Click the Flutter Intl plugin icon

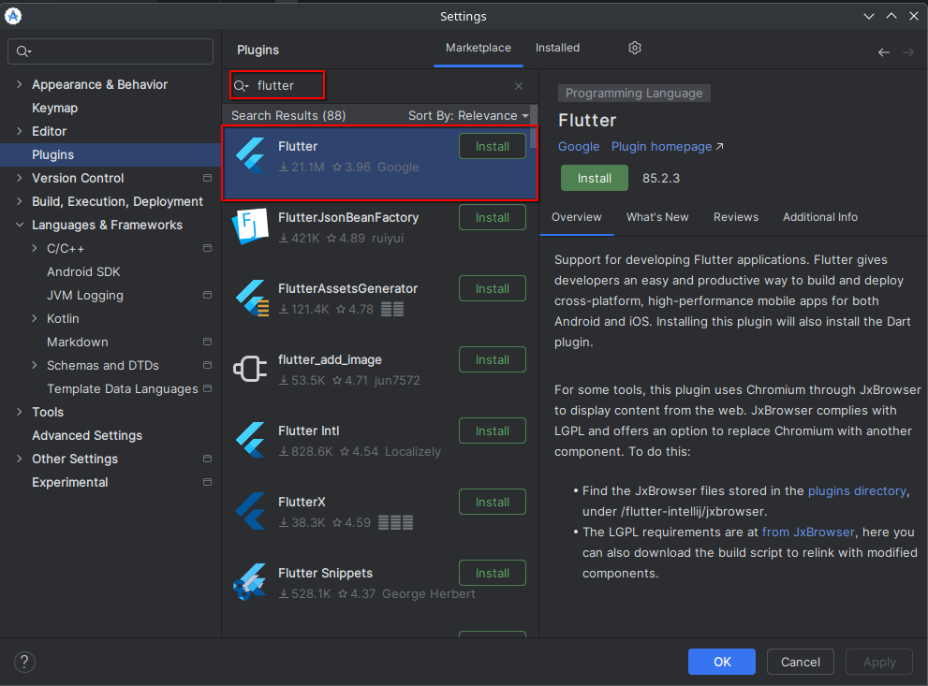pyautogui.click(x=250, y=440)
